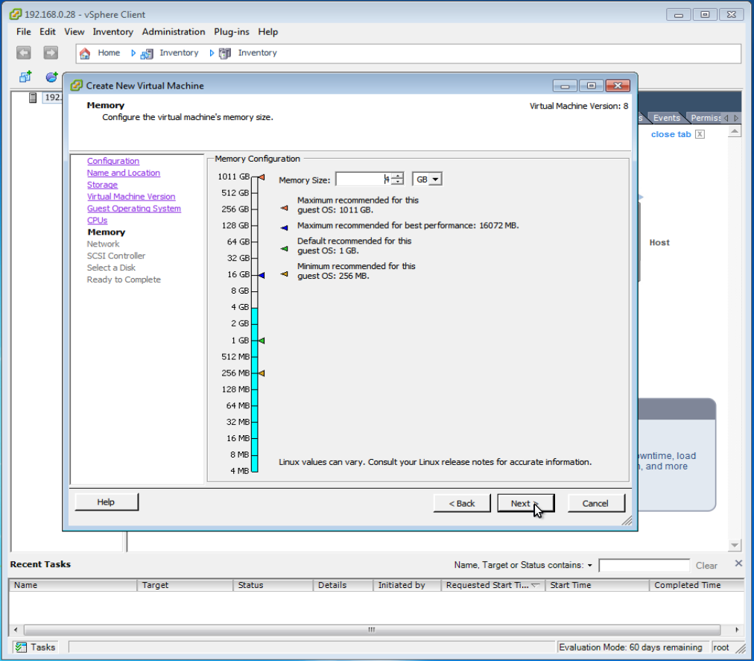
Task: Click the Initiated by column header
Action: pyautogui.click(x=407, y=585)
